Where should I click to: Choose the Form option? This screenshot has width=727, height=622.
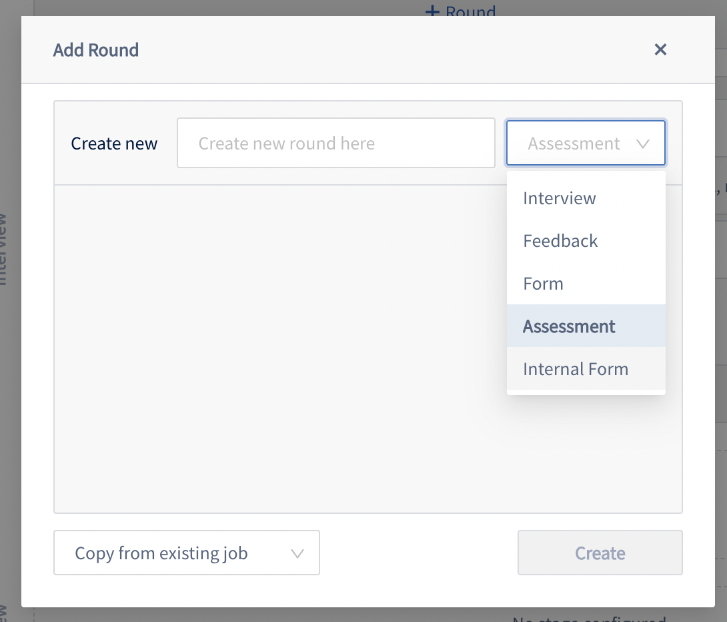(x=586, y=284)
